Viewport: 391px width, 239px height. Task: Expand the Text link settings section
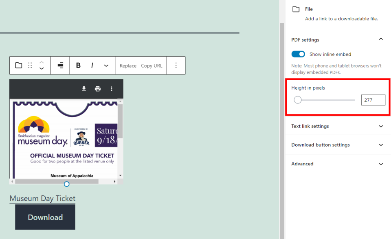pyautogui.click(x=381, y=126)
